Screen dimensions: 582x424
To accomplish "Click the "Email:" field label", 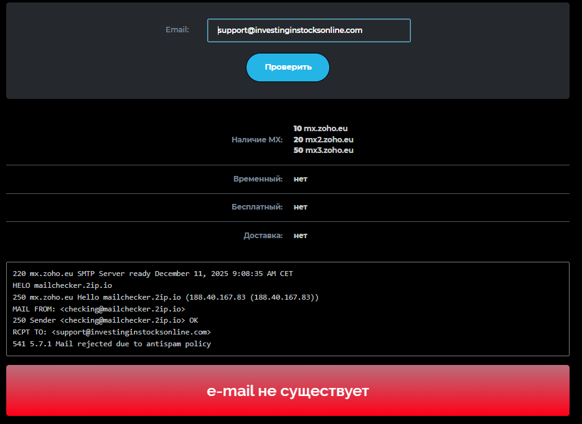I will point(177,29).
